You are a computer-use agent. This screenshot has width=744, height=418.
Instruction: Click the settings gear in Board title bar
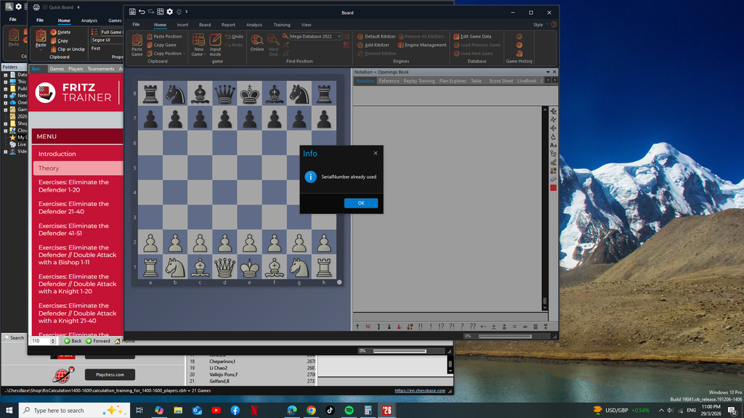tap(169, 12)
